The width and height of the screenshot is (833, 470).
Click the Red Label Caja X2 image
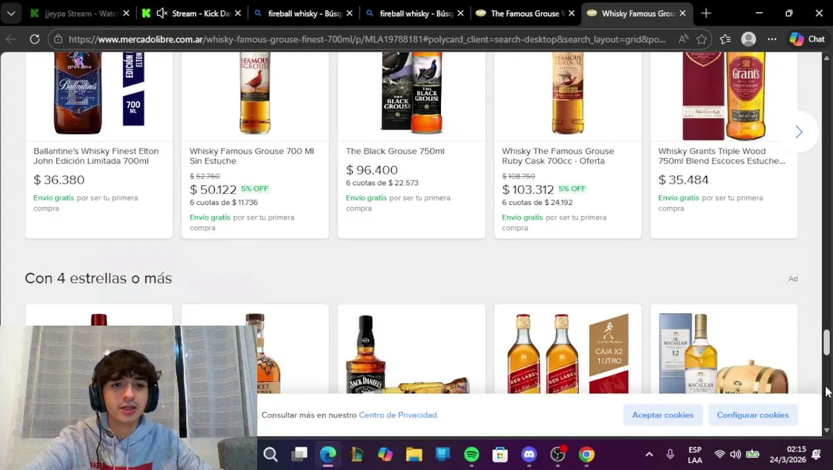(568, 353)
